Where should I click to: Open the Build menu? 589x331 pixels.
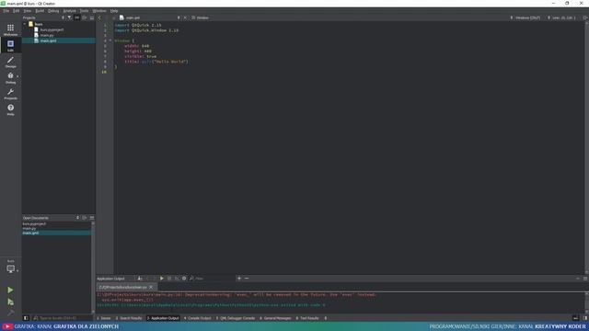[40, 11]
